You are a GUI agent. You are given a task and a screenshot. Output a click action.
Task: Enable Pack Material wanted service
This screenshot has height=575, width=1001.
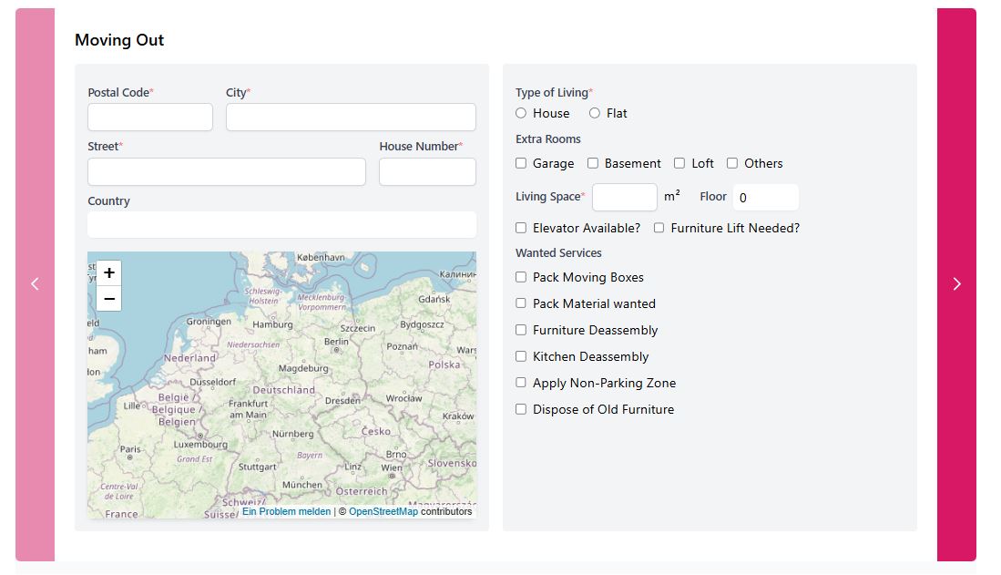tap(521, 303)
